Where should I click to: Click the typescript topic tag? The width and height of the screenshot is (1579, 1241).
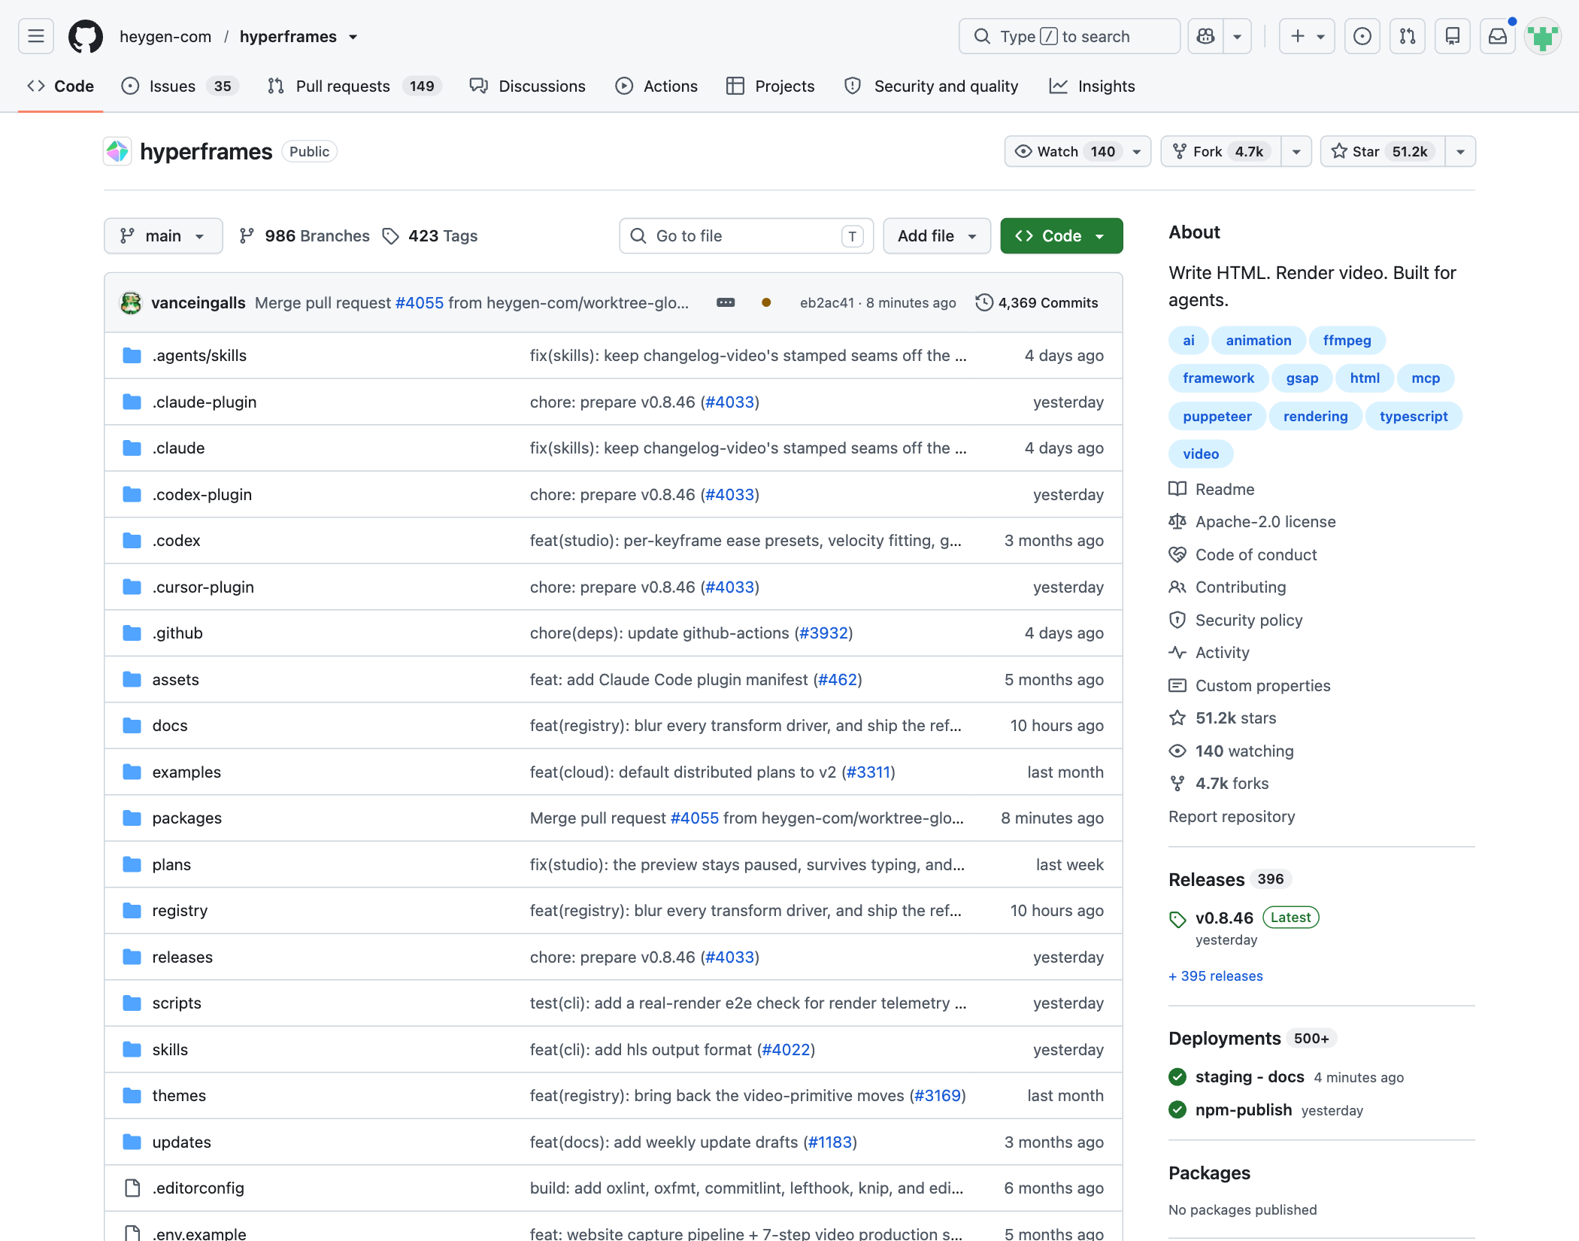pyautogui.click(x=1414, y=417)
